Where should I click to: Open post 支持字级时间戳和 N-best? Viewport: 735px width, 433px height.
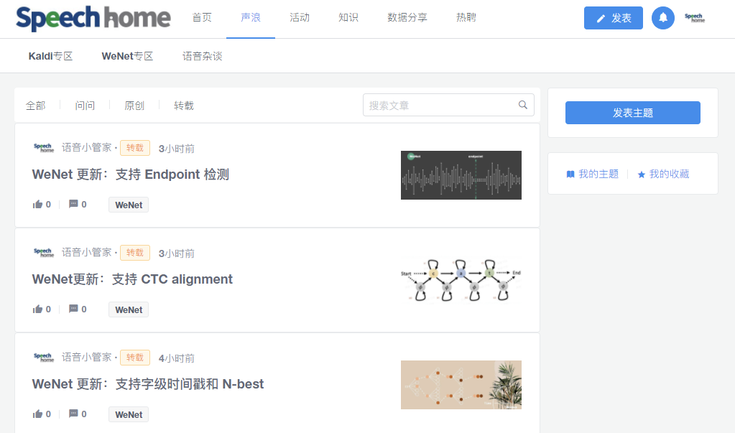[x=148, y=385]
